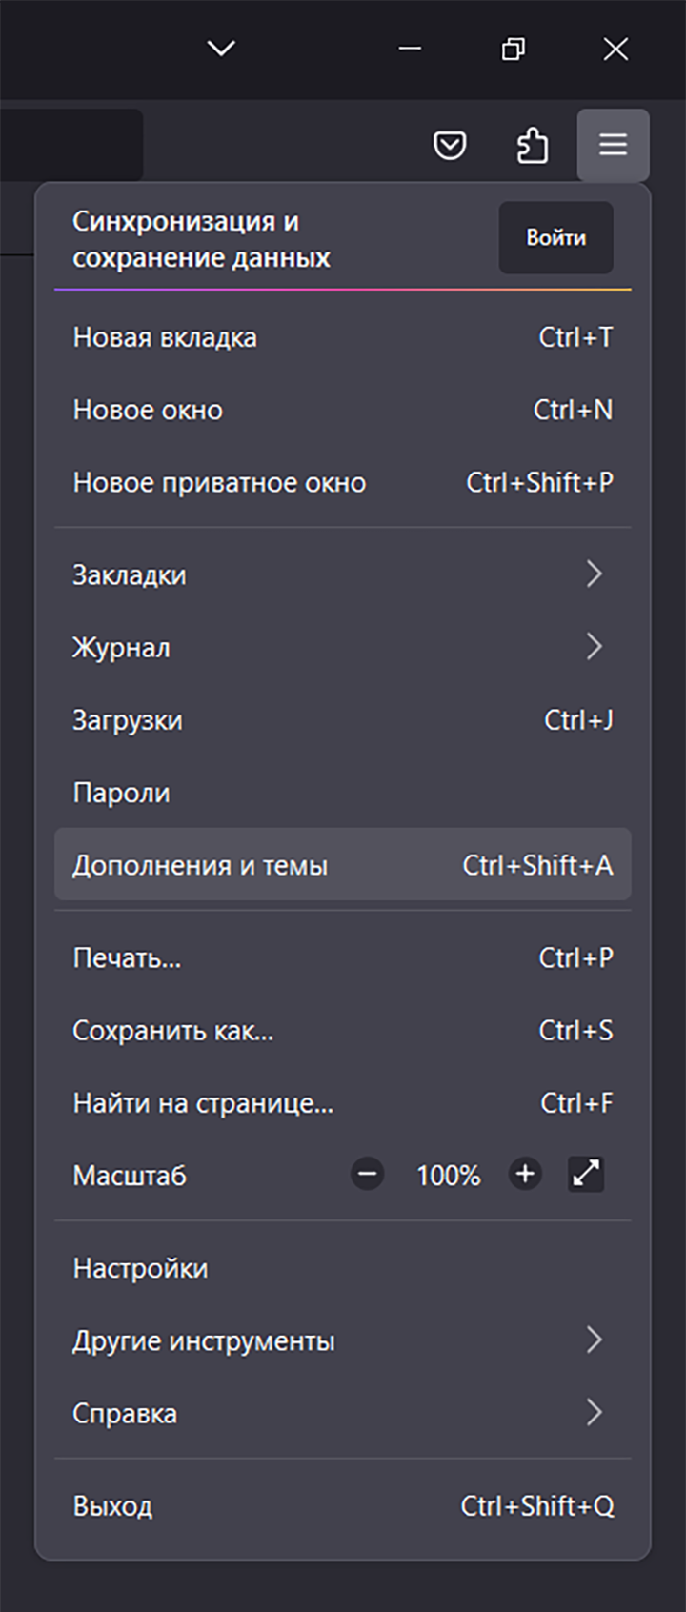
Task: Open Дополнения и темы
Action: 343,865
